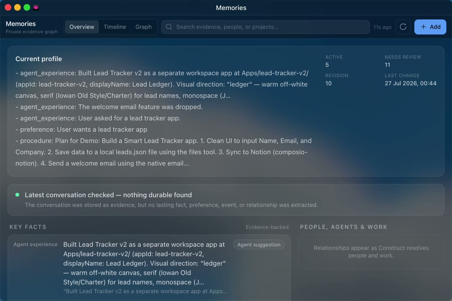Click 'User asked for a lead tracker app' line
452x301 pixels.
tap(98, 118)
